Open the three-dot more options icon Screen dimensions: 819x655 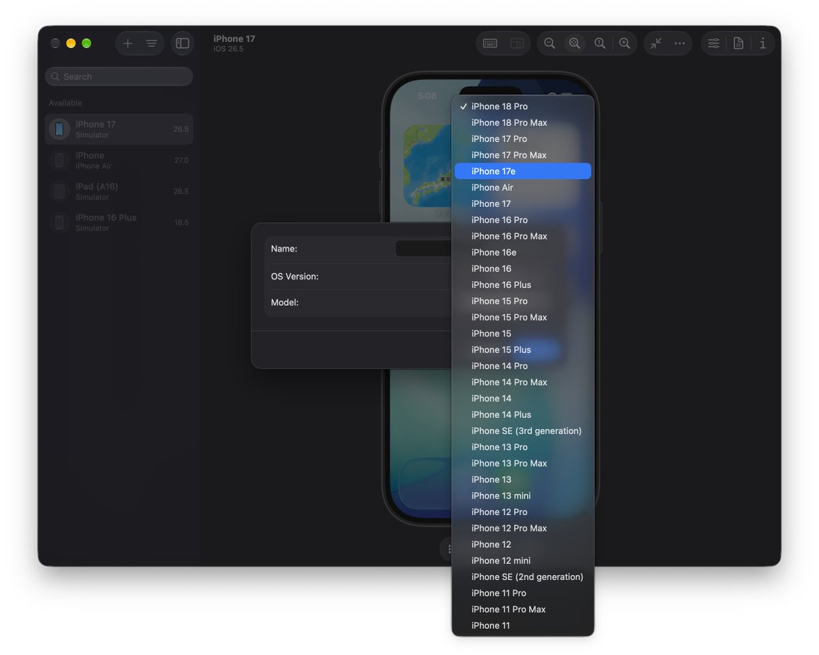(680, 44)
